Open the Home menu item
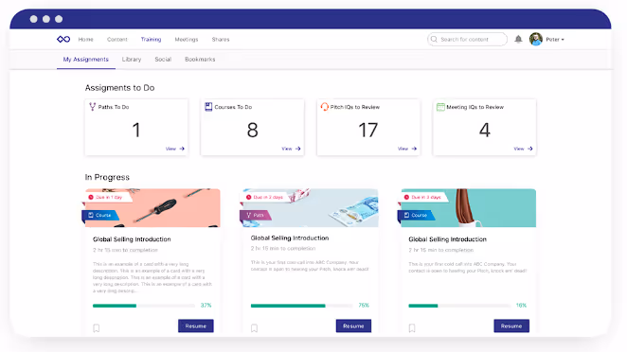This screenshot has height=352, width=627. point(85,40)
